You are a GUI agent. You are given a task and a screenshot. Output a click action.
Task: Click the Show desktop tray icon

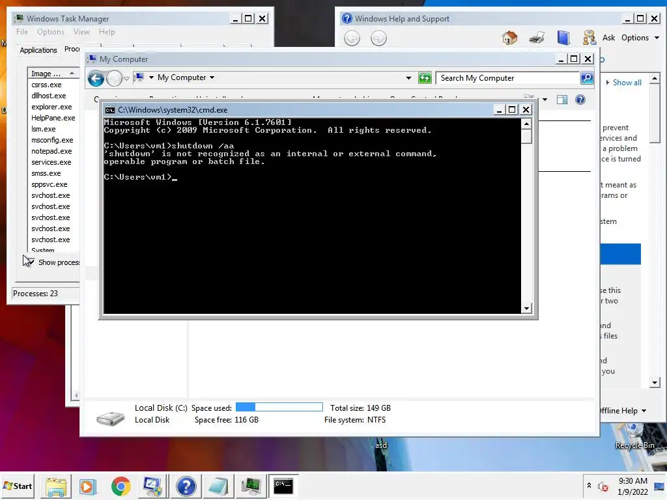click(659, 487)
